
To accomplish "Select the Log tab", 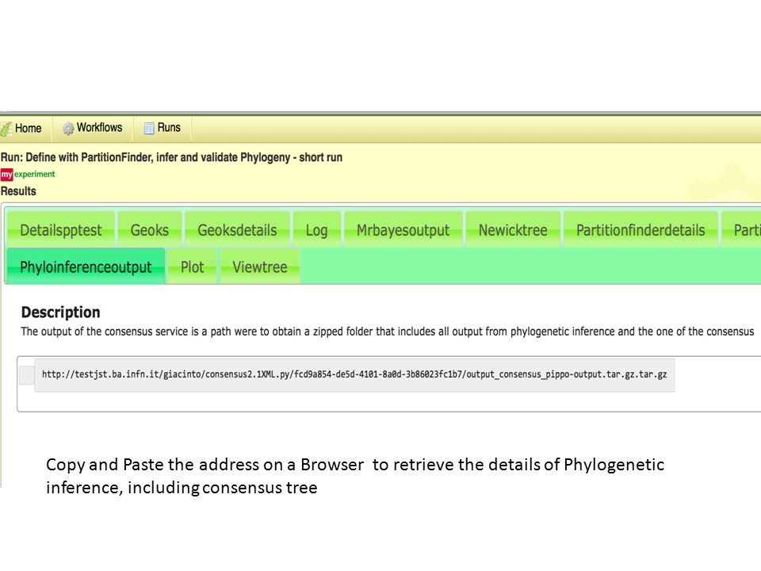I will (x=316, y=230).
